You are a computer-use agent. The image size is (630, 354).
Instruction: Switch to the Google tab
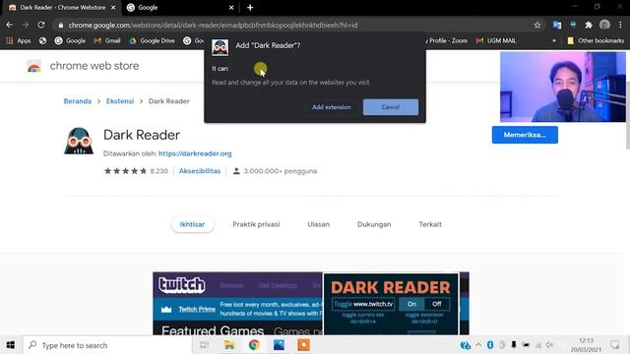click(177, 8)
